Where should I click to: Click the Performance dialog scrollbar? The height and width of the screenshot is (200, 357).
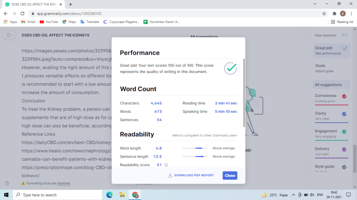[x=244, y=92]
